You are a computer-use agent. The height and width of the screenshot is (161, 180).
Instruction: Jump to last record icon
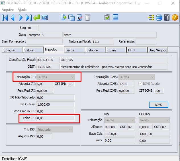(28, 18)
